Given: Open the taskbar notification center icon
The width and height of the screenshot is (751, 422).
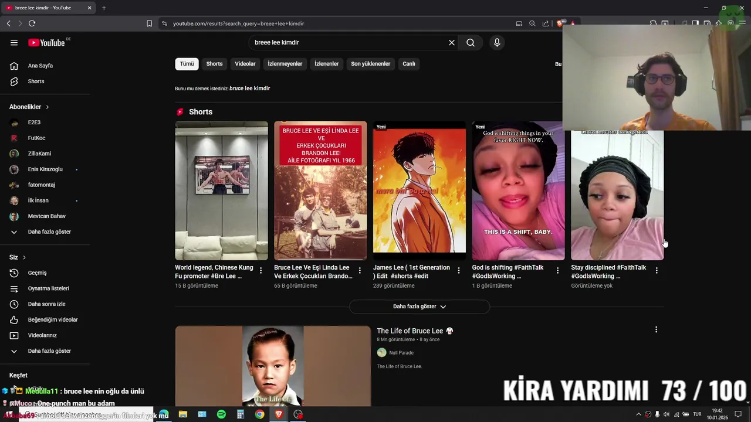Looking at the screenshot, I should [x=738, y=414].
